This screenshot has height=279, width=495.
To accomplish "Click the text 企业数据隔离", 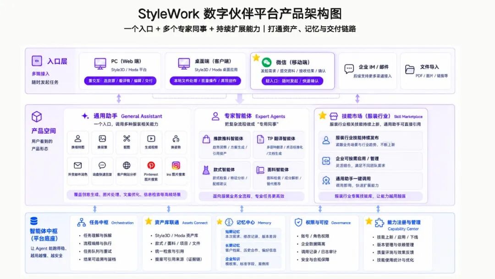I will point(313,244).
